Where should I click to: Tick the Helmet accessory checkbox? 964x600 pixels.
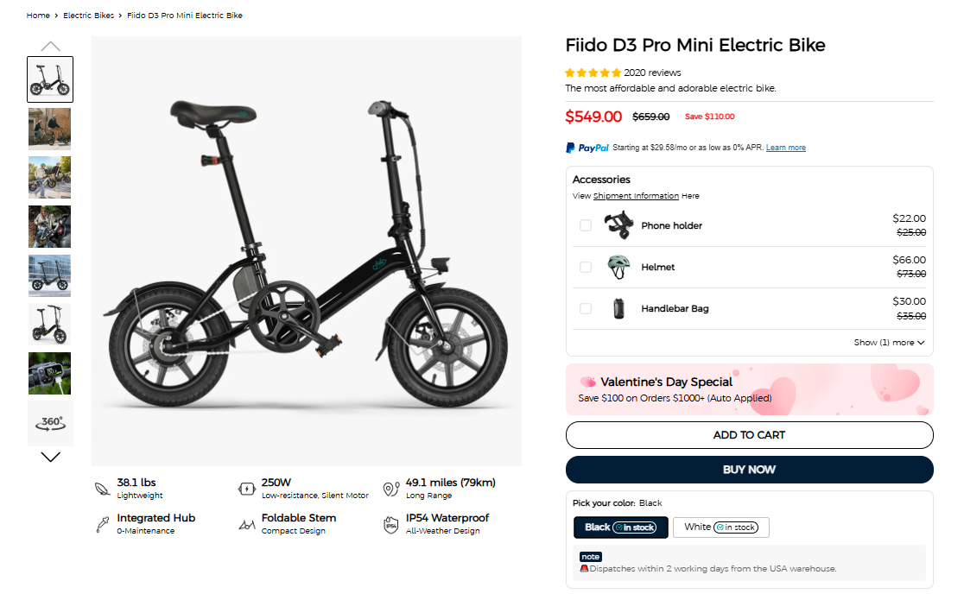pyautogui.click(x=586, y=267)
